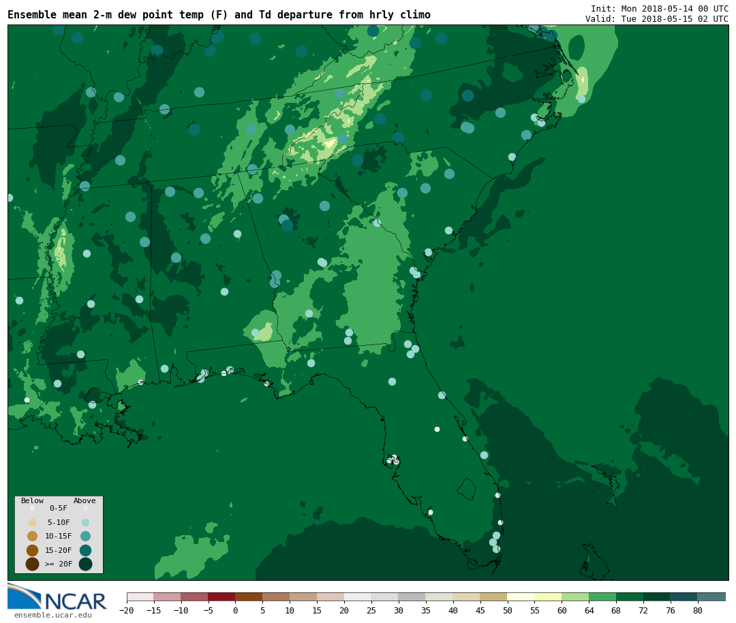This screenshot has height=623, width=736.
Task: Pick the dark green swatch between 72 and 76
Action: click(658, 596)
